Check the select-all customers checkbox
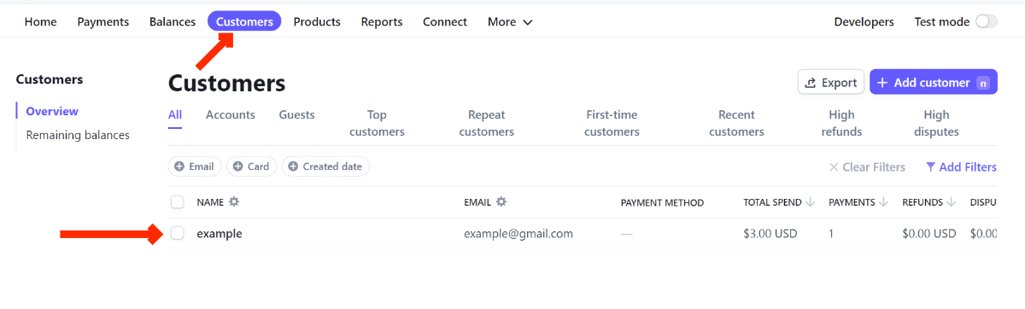Screen dimensions: 1025x309 point(177,202)
